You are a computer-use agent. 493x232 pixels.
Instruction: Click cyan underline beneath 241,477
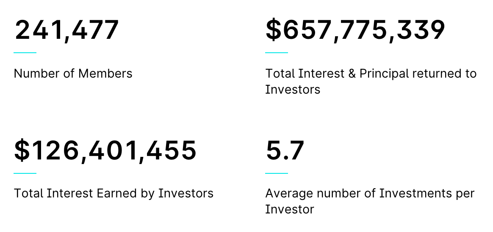tap(25, 53)
